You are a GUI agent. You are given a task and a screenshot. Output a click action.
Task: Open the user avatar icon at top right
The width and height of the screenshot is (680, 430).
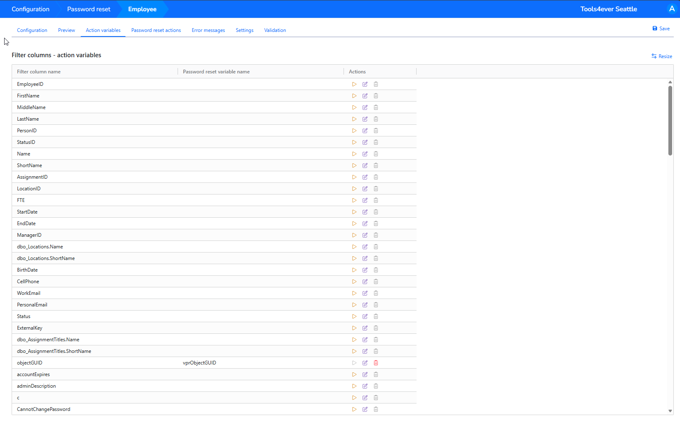tap(672, 9)
